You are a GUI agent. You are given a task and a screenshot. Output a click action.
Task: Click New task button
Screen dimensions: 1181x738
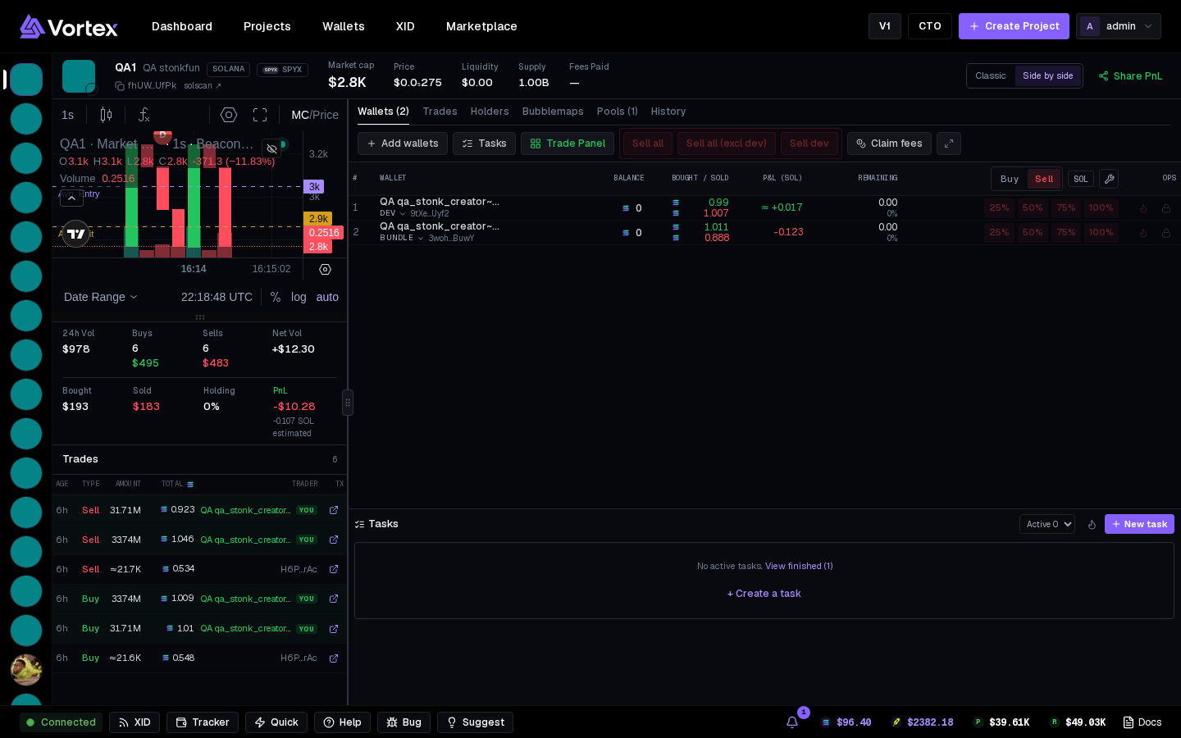(x=1139, y=524)
